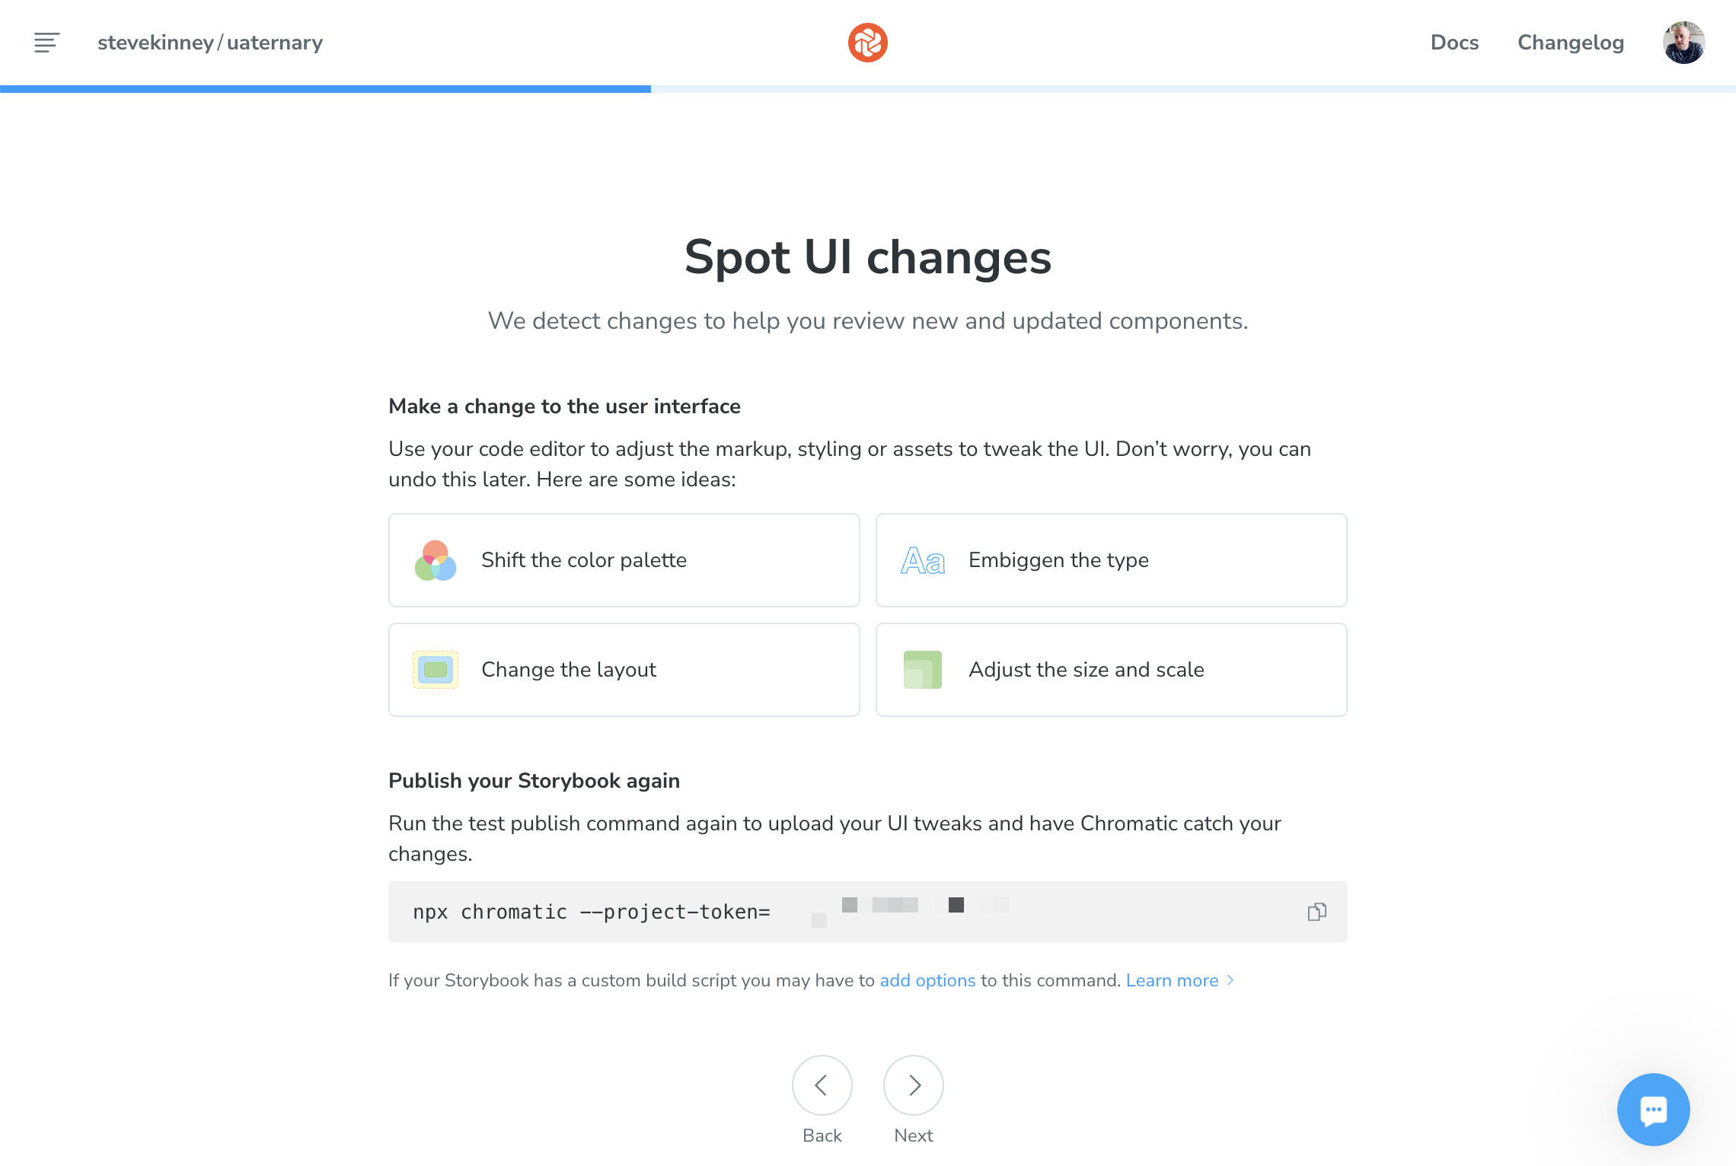
Task: Select the Adjust the size and scale card
Action: 1111,670
